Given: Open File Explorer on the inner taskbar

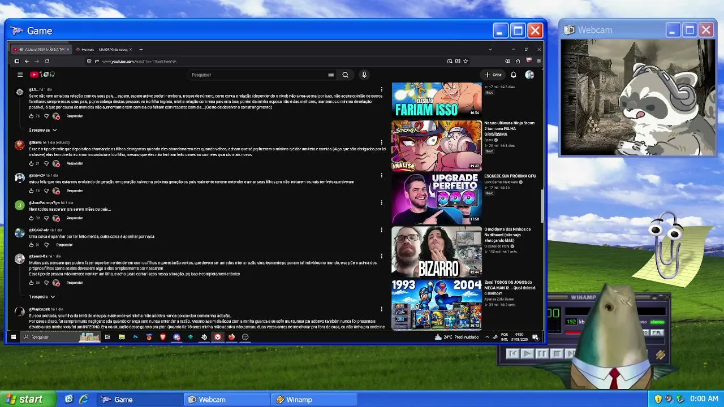Looking at the screenshot, I should (x=122, y=337).
